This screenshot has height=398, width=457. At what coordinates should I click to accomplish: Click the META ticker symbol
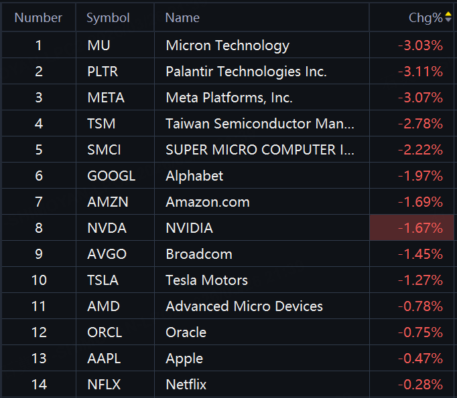coord(106,98)
